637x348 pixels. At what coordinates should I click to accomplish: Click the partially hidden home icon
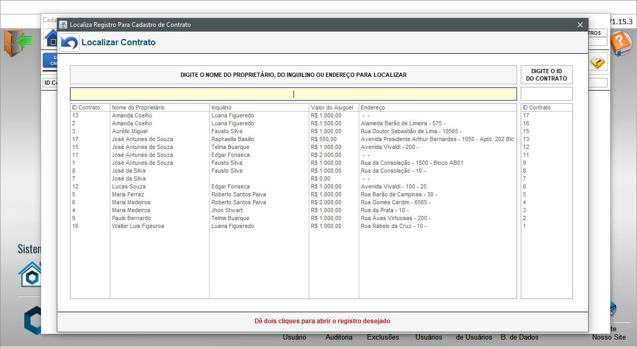pyautogui.click(x=51, y=38)
